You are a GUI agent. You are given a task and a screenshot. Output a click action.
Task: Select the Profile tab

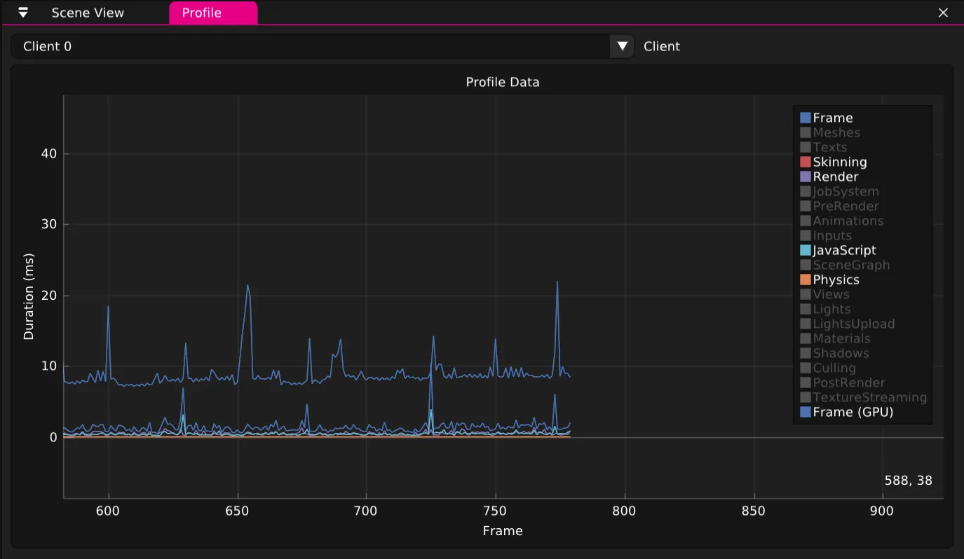pos(213,12)
